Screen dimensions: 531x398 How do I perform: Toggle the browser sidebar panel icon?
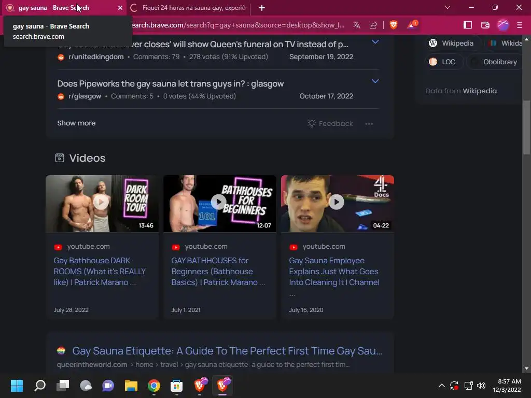(468, 25)
